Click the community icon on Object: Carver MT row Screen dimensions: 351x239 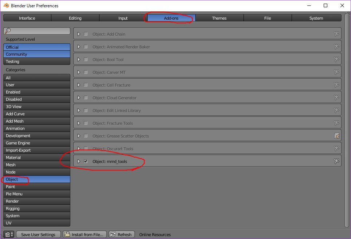336,72
